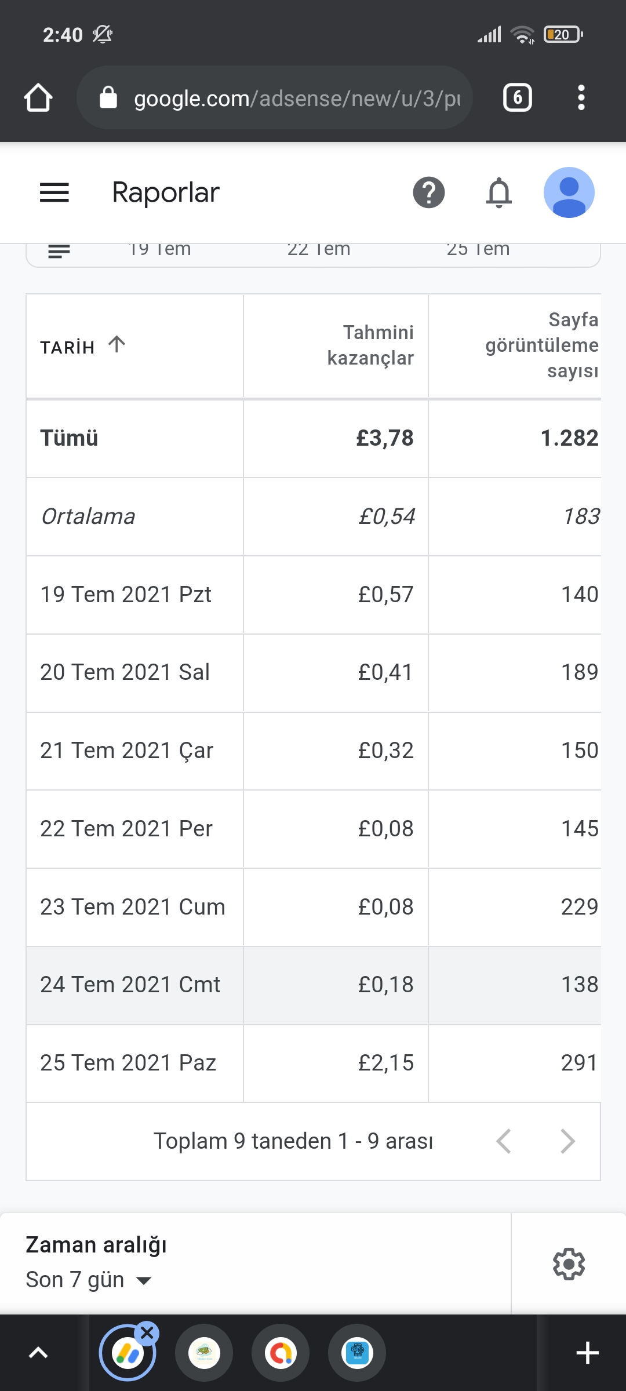
Task: Sort the table by TARİH column
Action: click(82, 346)
